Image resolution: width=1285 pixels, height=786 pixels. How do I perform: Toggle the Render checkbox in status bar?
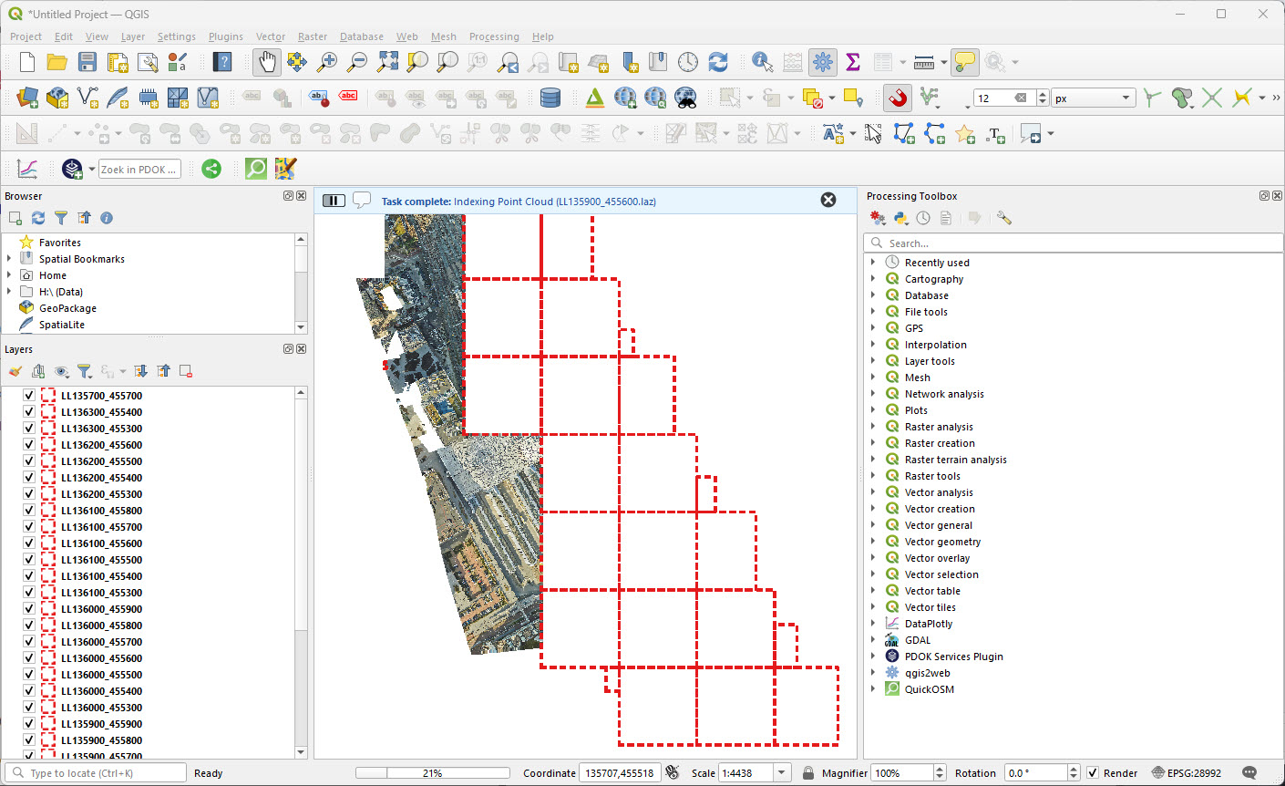tap(1093, 773)
